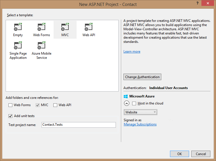This screenshot has height=161, width=216.
Task: Check Host in the cloud option
Action: tap(134, 103)
